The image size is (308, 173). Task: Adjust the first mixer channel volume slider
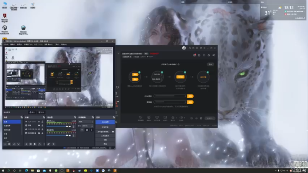coord(57,126)
